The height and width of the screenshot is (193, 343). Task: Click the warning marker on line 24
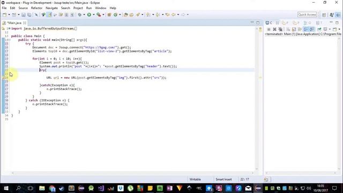tap(3, 77)
